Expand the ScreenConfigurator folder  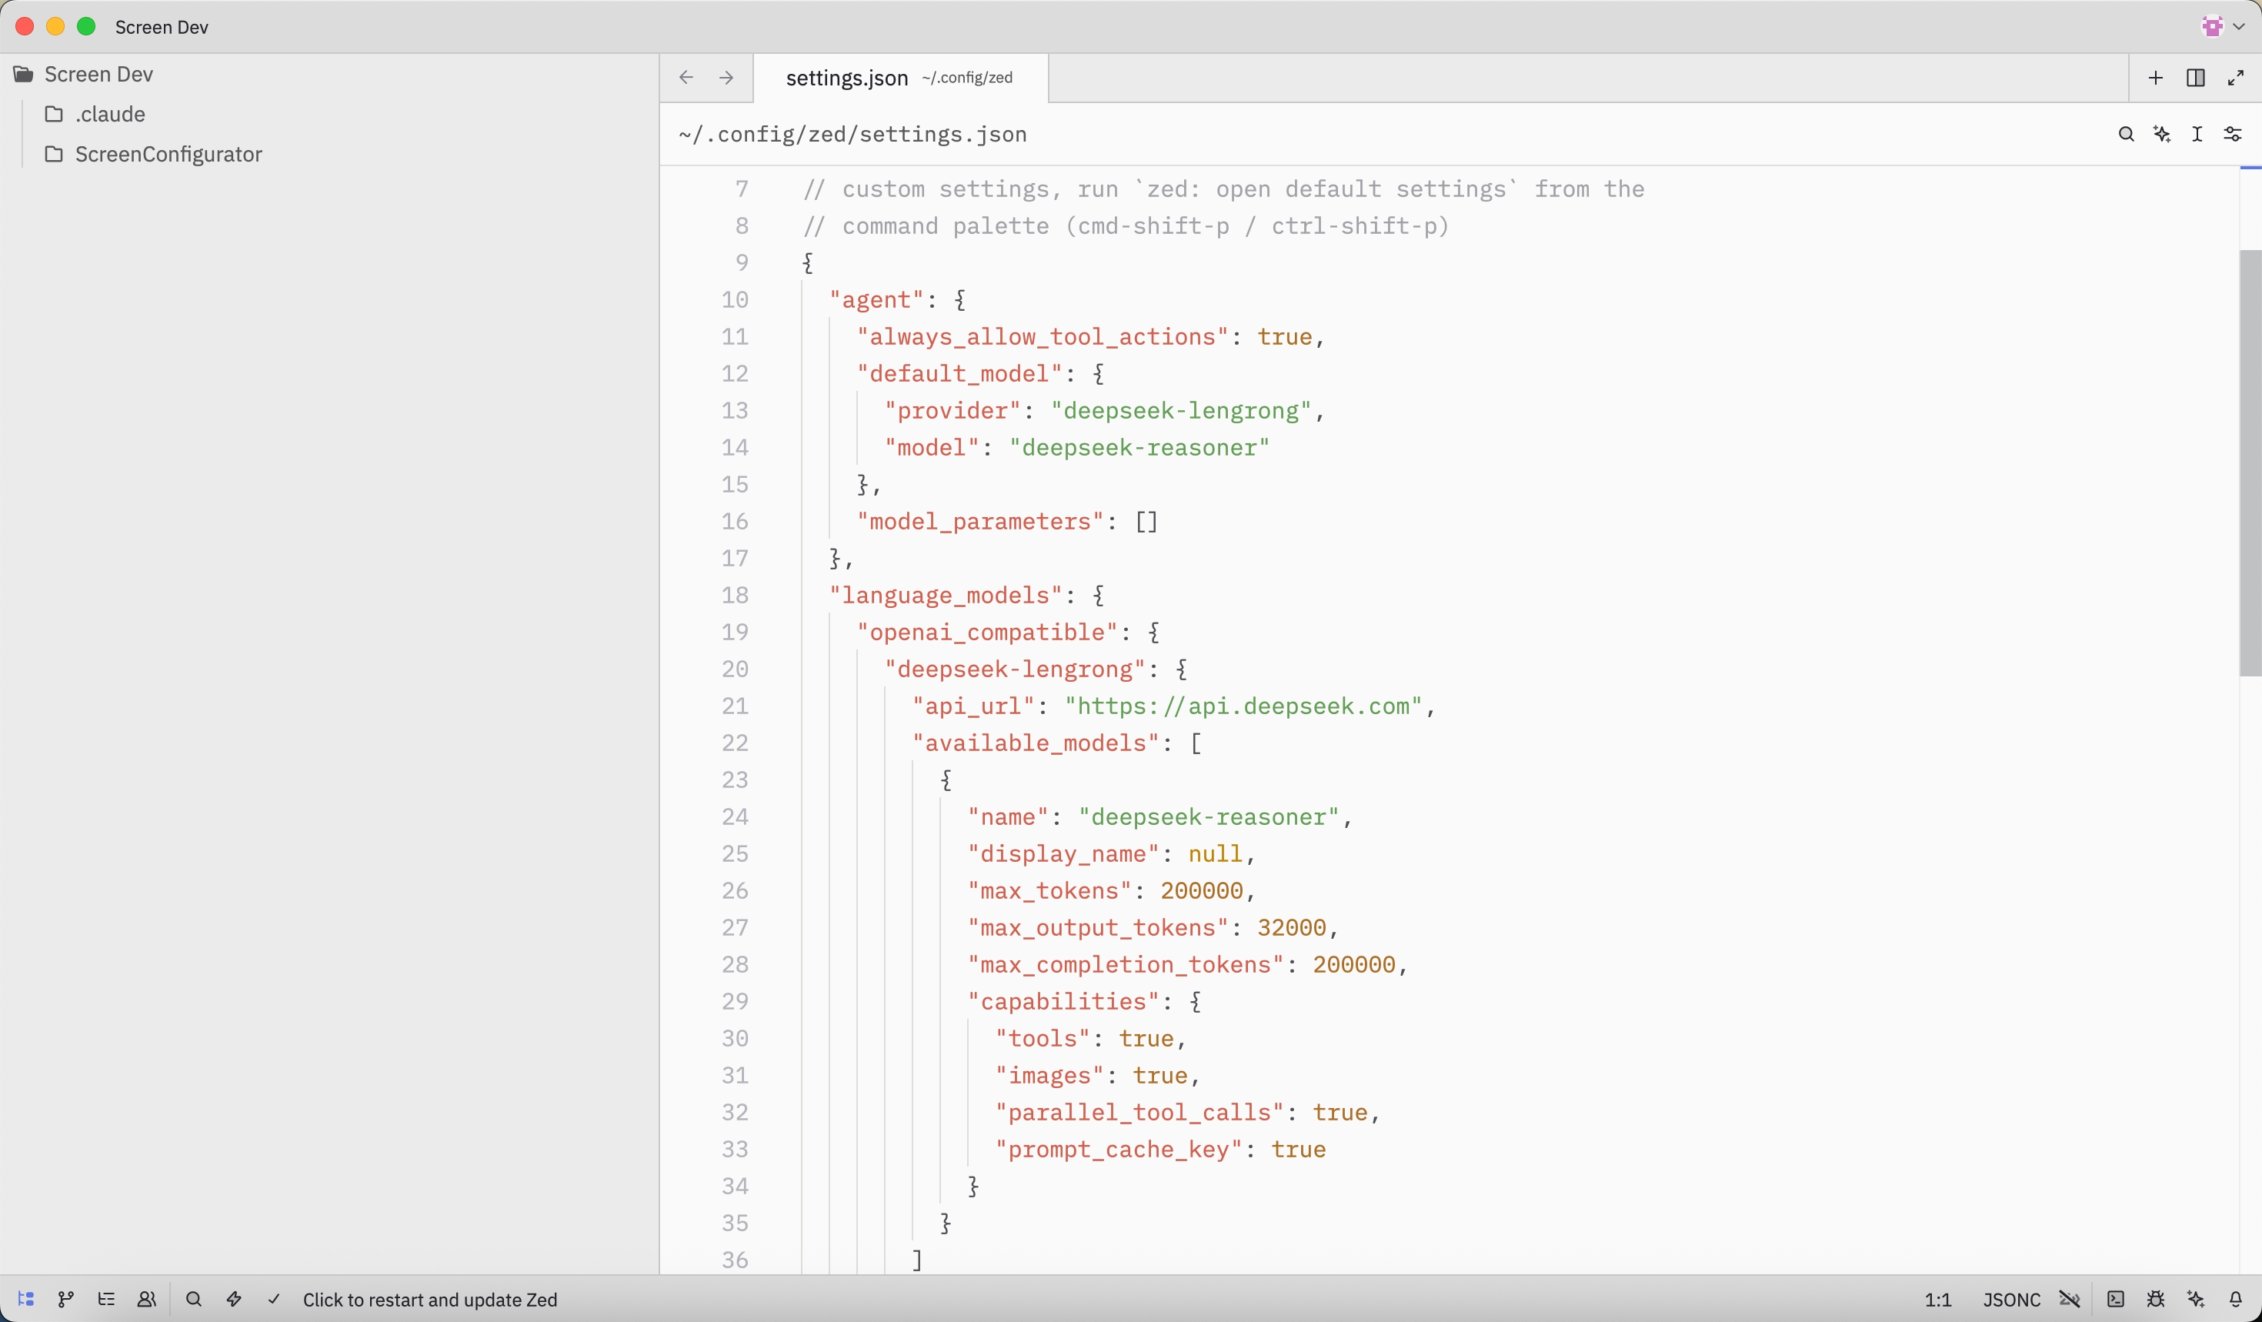pyautogui.click(x=168, y=155)
